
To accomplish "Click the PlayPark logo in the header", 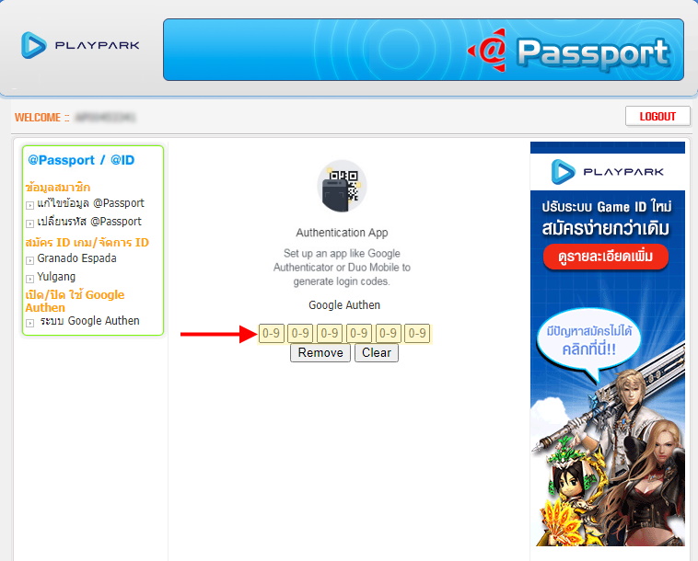I will [x=80, y=45].
